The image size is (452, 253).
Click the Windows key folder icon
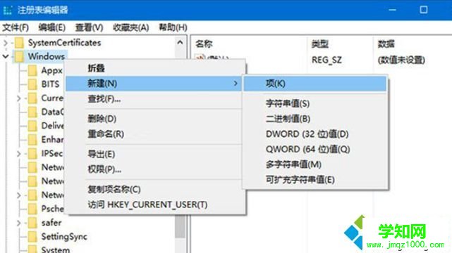[19, 56]
